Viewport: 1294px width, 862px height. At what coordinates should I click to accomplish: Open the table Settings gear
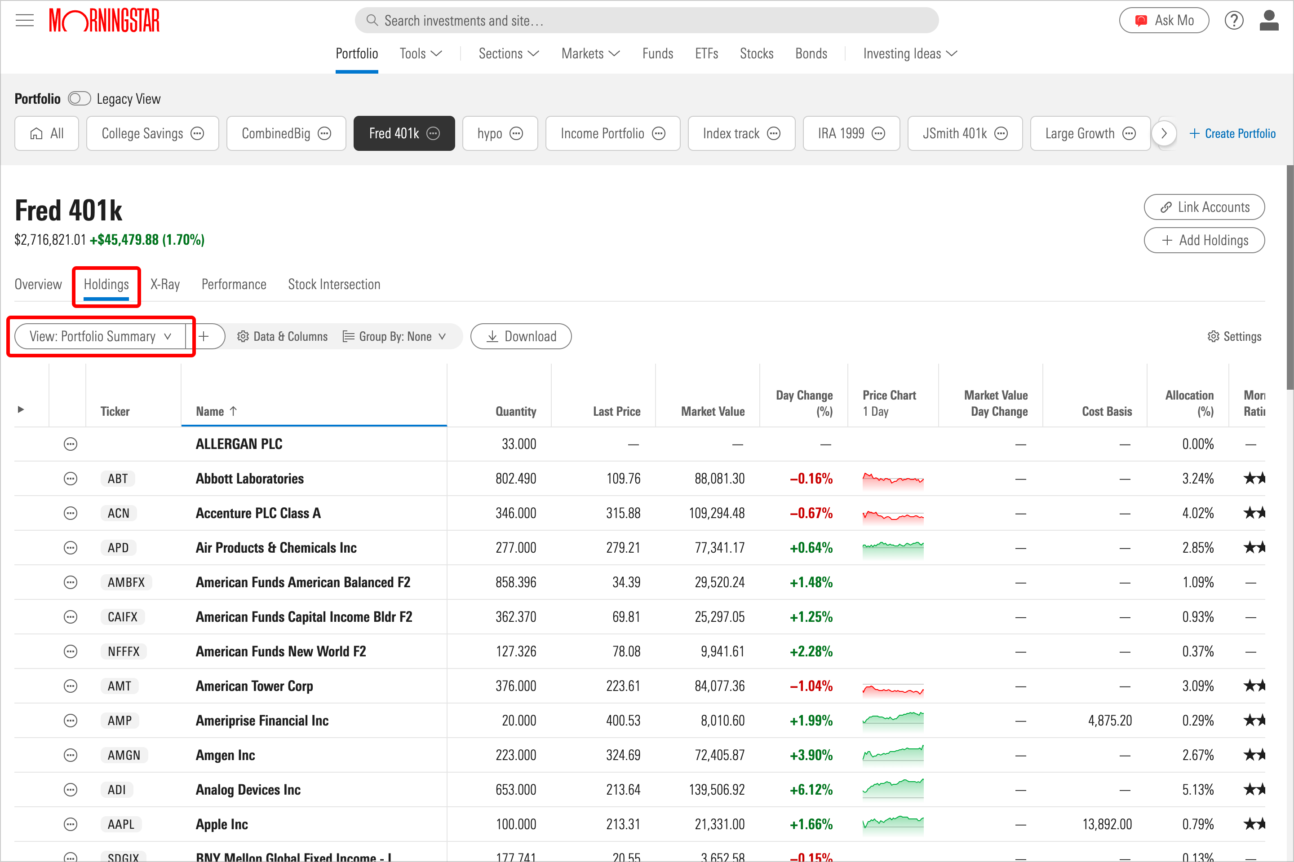[x=1234, y=336]
